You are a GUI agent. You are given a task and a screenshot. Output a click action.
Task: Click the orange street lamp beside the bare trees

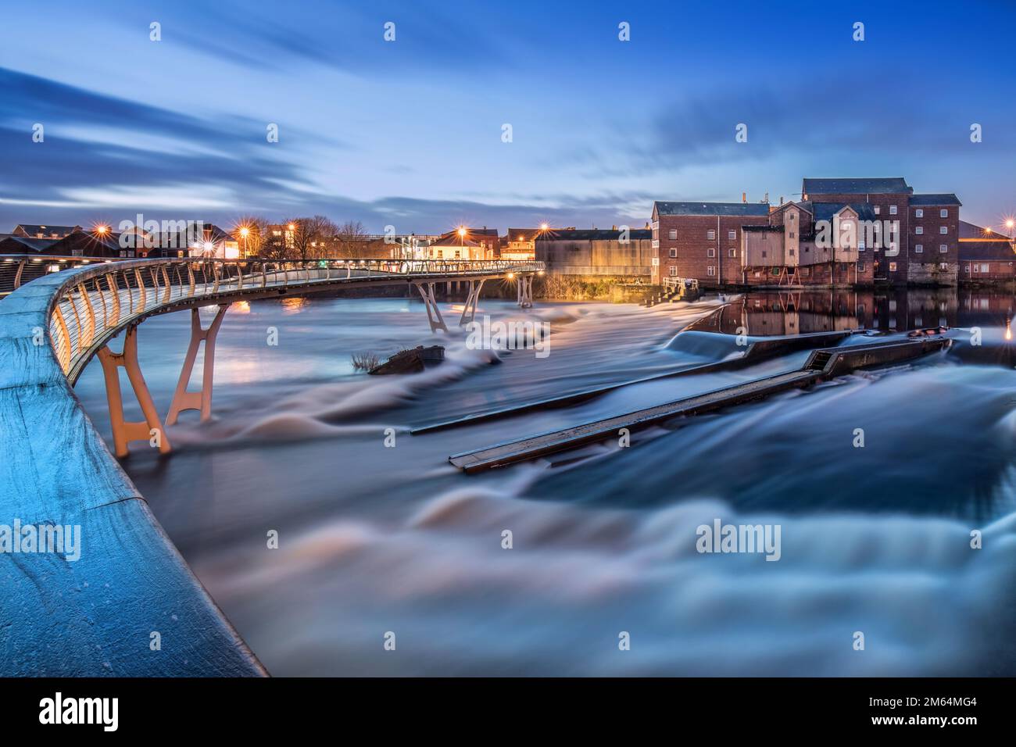tap(291, 227)
